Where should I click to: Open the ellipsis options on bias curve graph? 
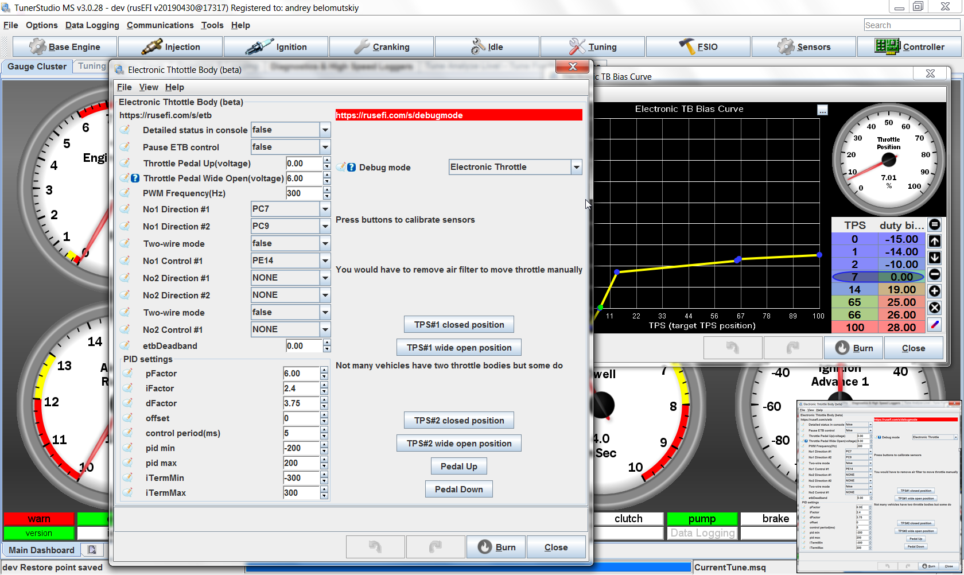823,110
